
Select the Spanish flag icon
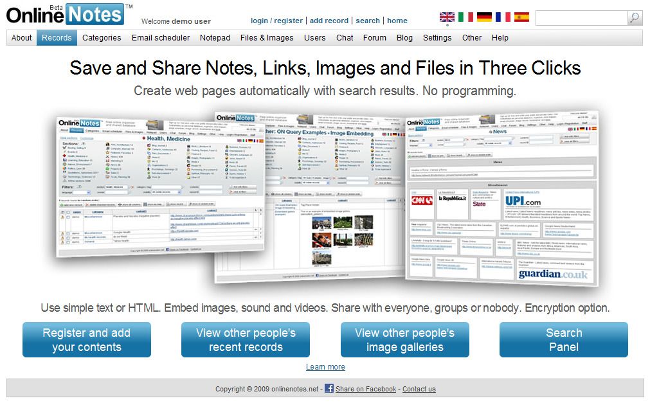522,17
